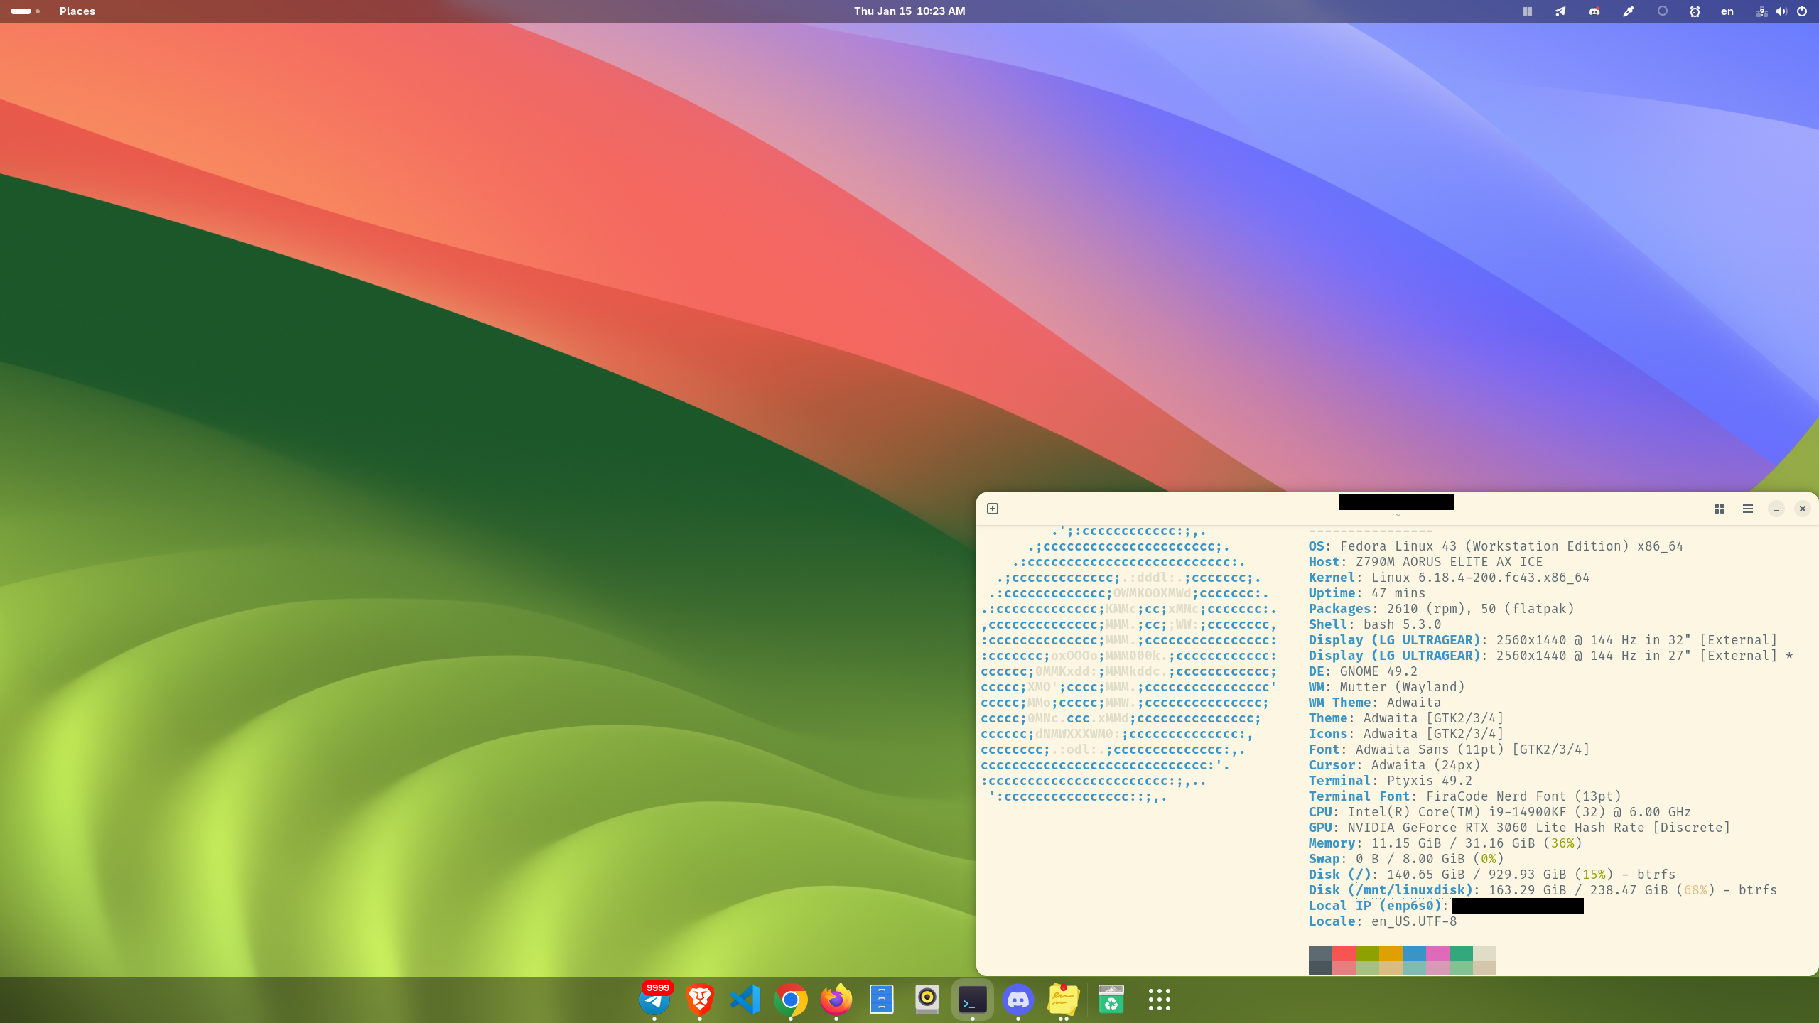Click the alarm clock indicator
The width and height of the screenshot is (1819, 1023).
coord(1695,11)
